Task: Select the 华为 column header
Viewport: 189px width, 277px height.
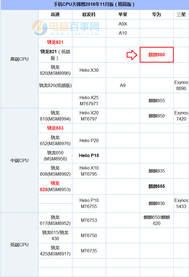Action: tap(157, 14)
